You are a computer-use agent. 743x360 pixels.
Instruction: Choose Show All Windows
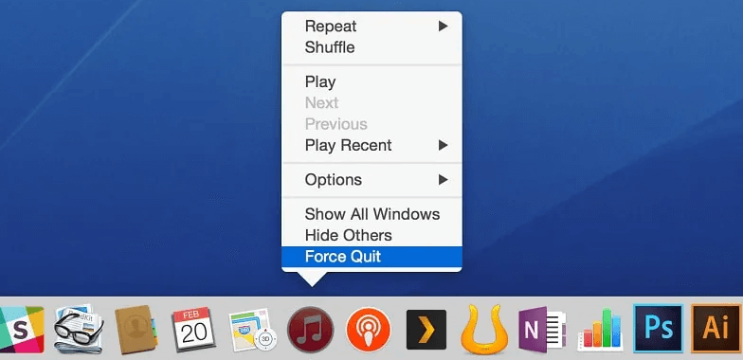coord(371,214)
